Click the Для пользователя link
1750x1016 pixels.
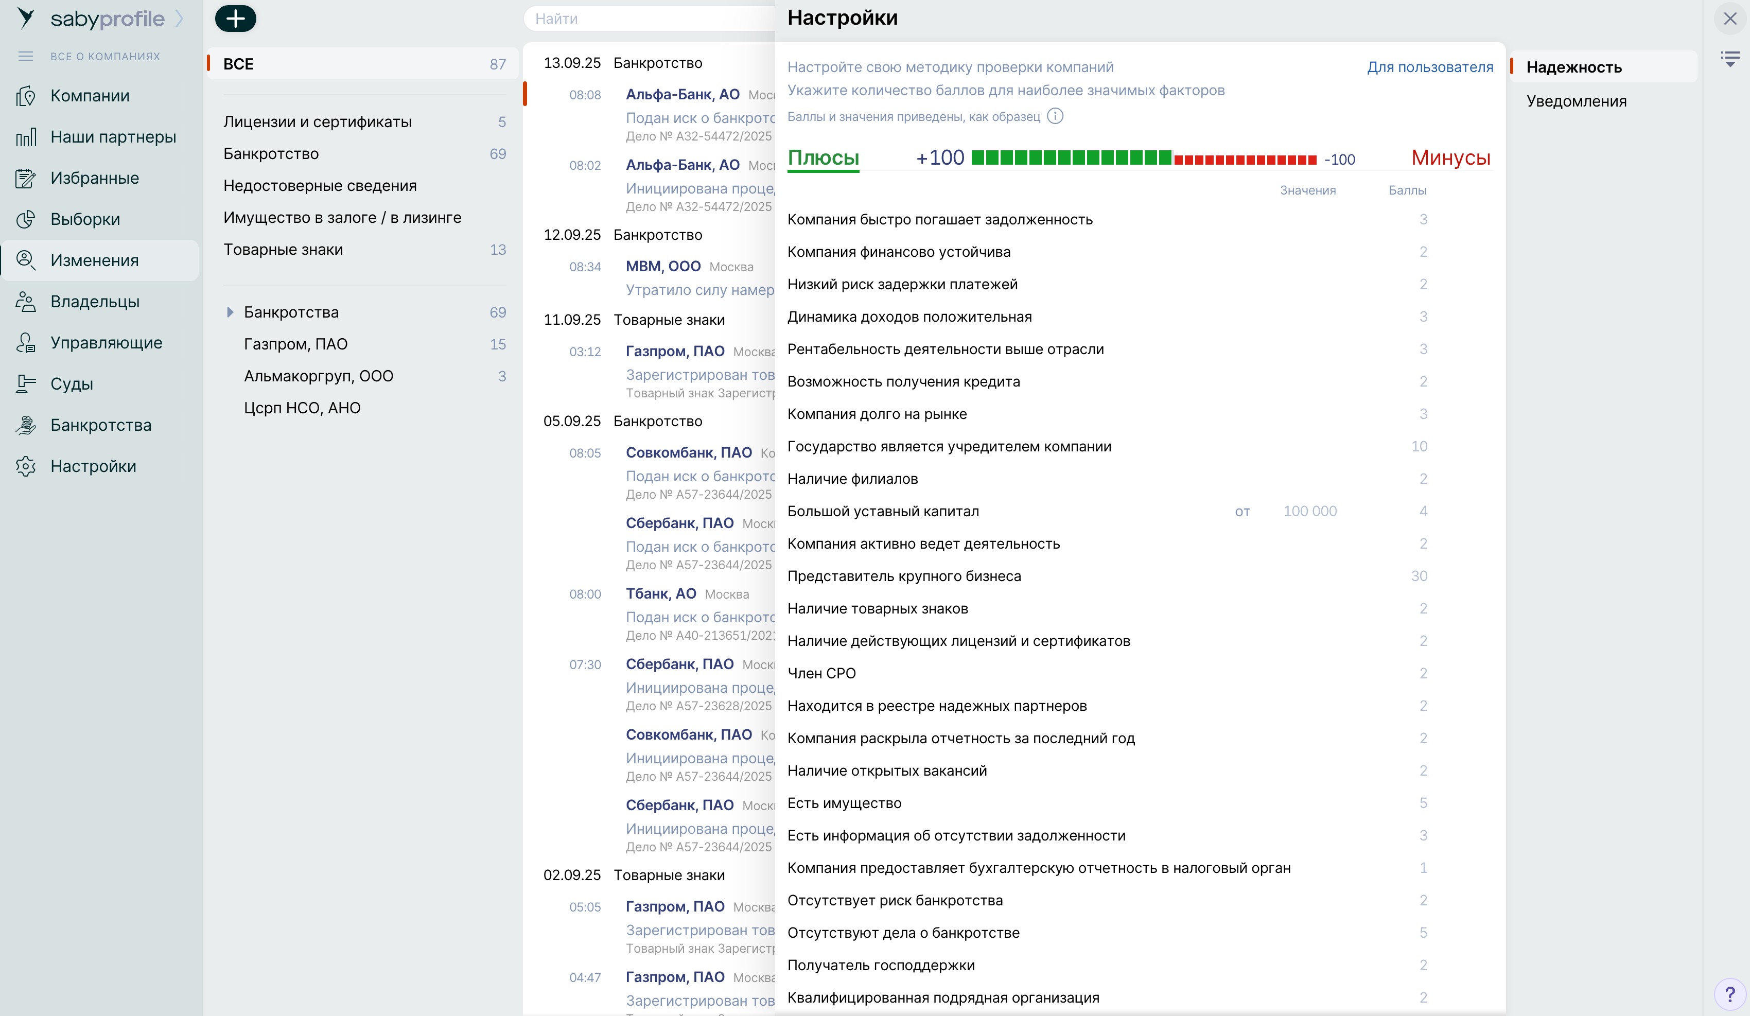1430,67
